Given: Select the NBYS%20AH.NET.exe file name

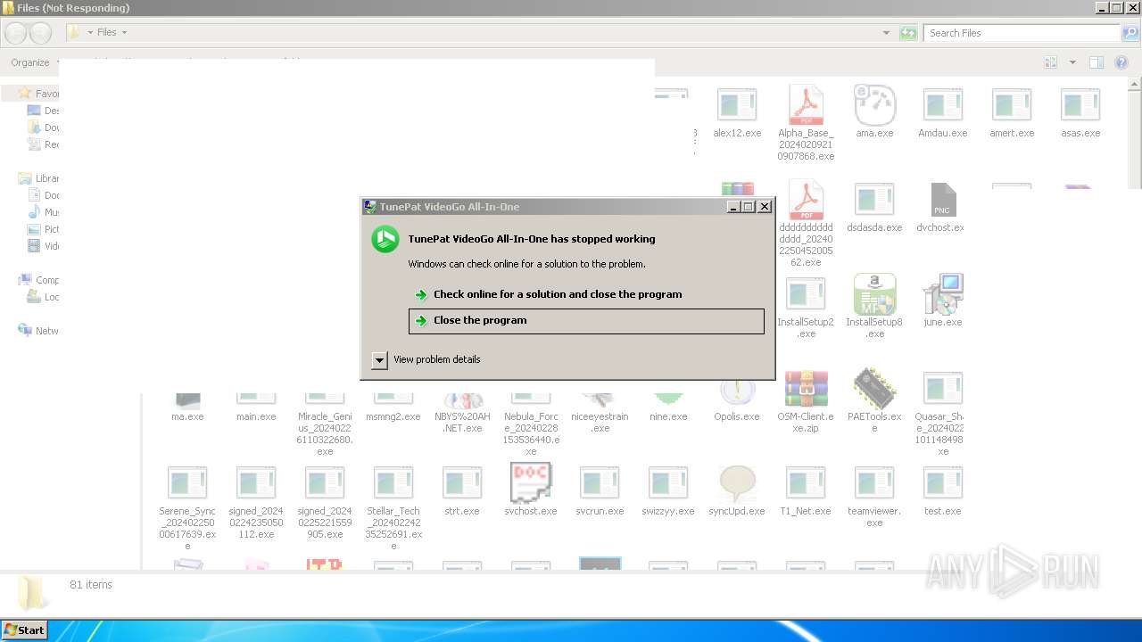Looking at the screenshot, I should [x=462, y=422].
